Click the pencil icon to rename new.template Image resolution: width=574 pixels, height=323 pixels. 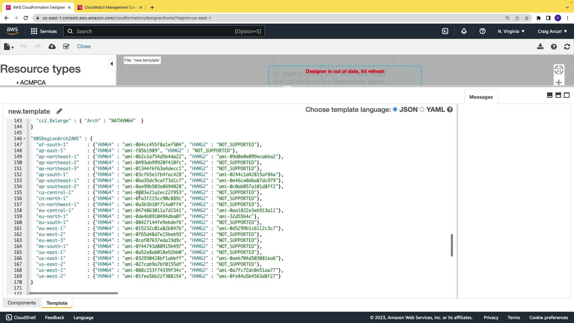tap(59, 111)
